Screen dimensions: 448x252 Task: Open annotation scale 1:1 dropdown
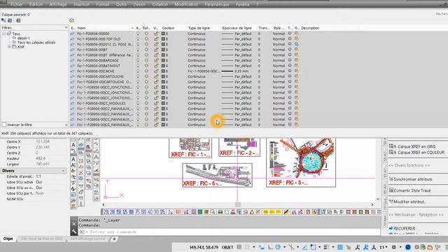point(384,247)
